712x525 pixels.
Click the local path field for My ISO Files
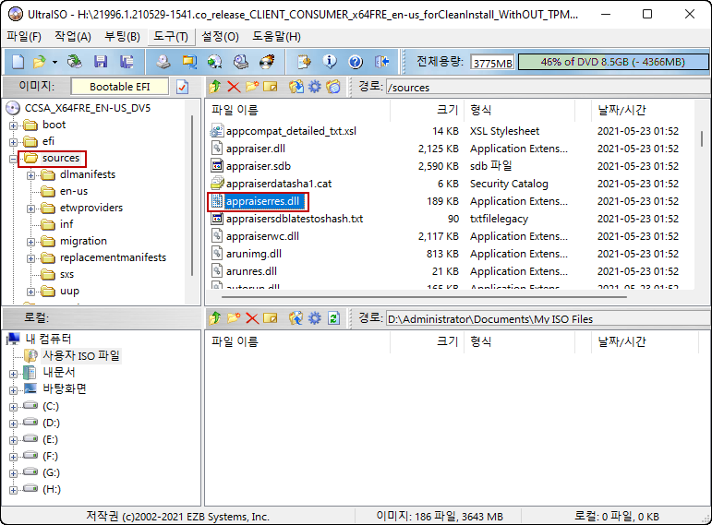pyautogui.click(x=548, y=319)
